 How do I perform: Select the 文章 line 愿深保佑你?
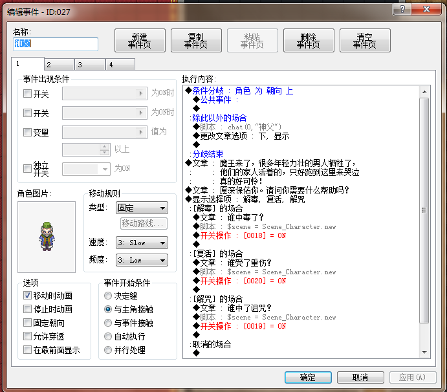pyautogui.click(x=267, y=190)
